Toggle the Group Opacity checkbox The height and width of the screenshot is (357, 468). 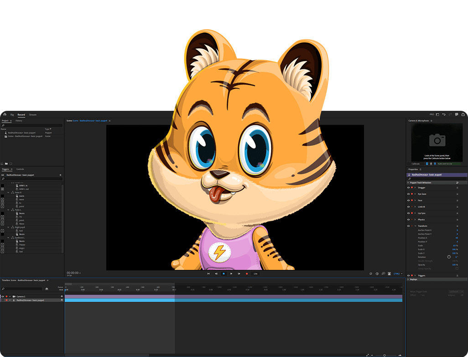click(457, 268)
